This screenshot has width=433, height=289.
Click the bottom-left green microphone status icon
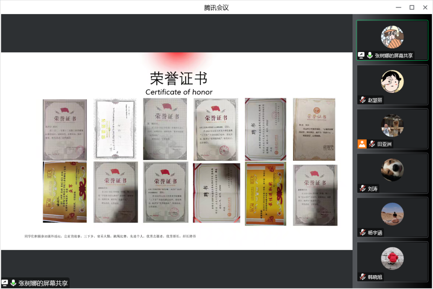point(13,283)
